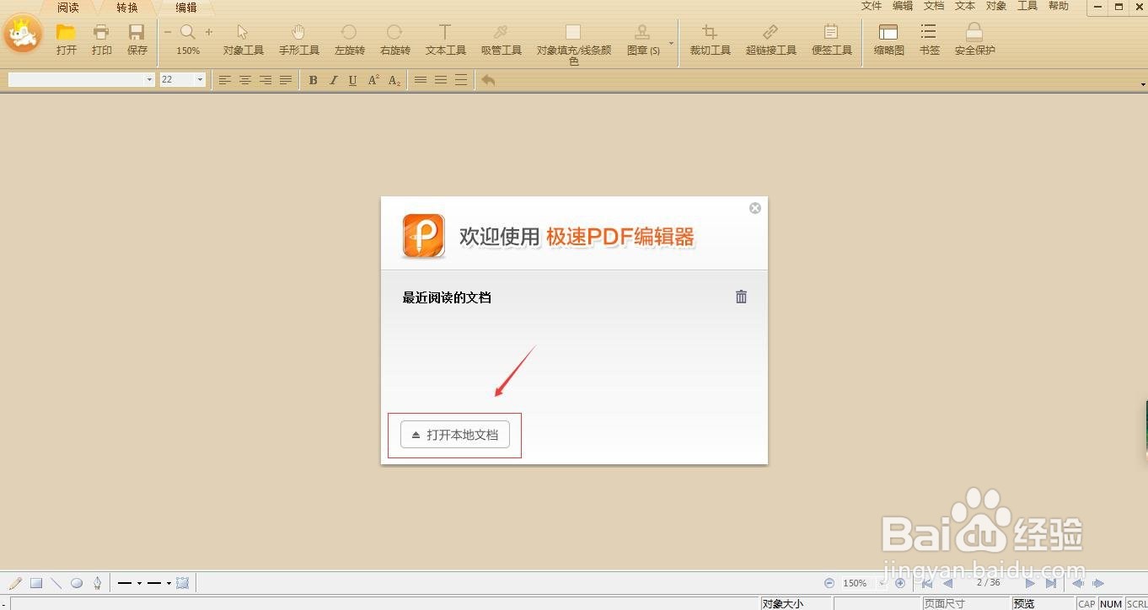The width and height of the screenshot is (1148, 610).
Task: Toggle italic formatting
Action: tap(333, 80)
